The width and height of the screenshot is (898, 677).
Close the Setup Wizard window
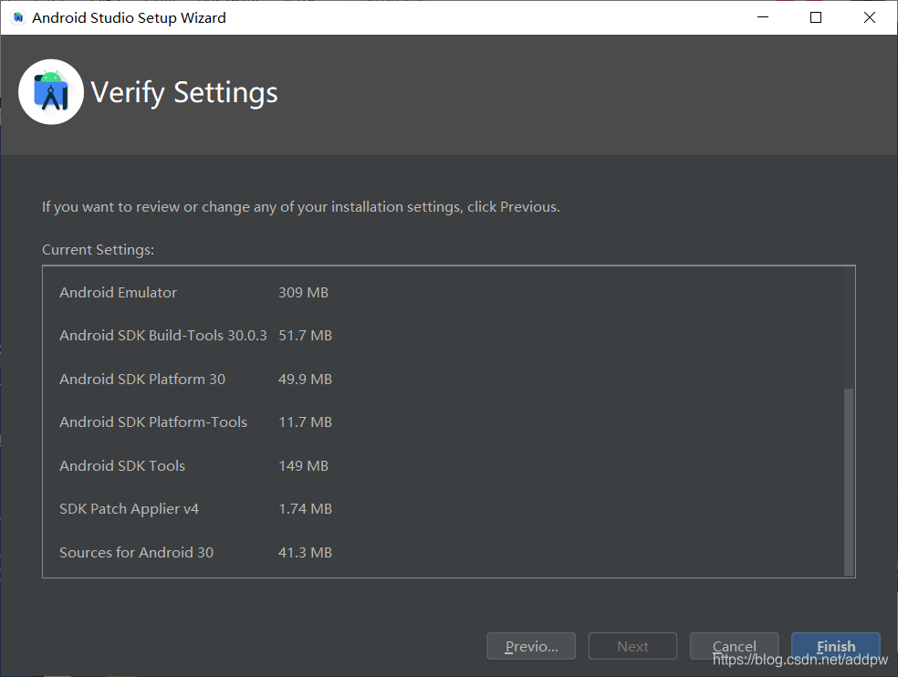[x=870, y=17]
